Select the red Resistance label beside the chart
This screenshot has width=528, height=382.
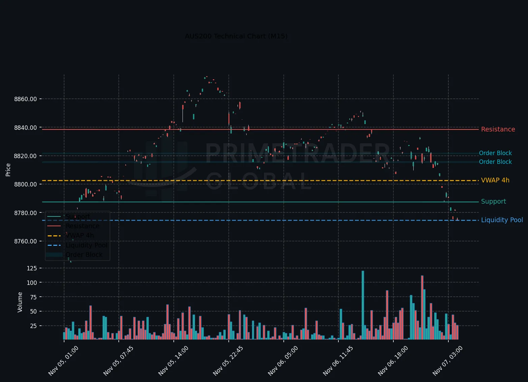coord(498,129)
